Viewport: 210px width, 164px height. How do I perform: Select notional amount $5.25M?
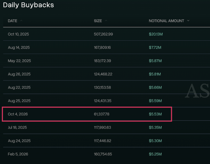click(x=155, y=154)
